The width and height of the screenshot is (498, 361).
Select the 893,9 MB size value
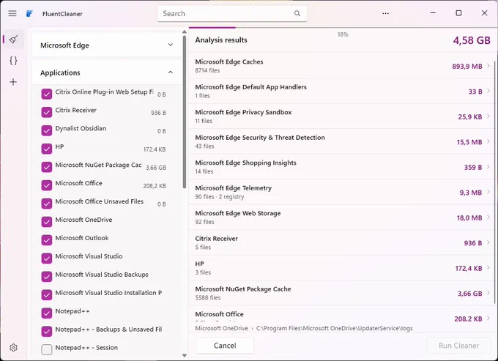tap(467, 66)
